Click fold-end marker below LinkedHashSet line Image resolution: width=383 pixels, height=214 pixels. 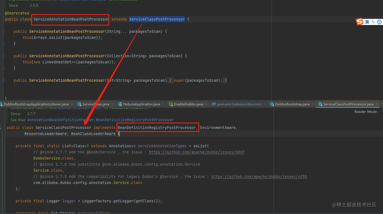(x=3, y=68)
